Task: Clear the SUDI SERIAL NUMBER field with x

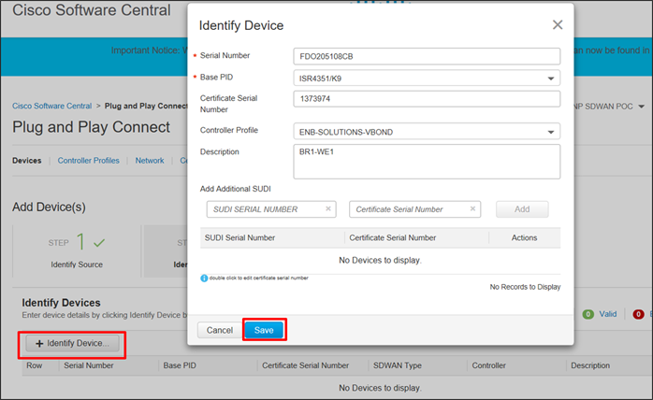Action: (328, 209)
